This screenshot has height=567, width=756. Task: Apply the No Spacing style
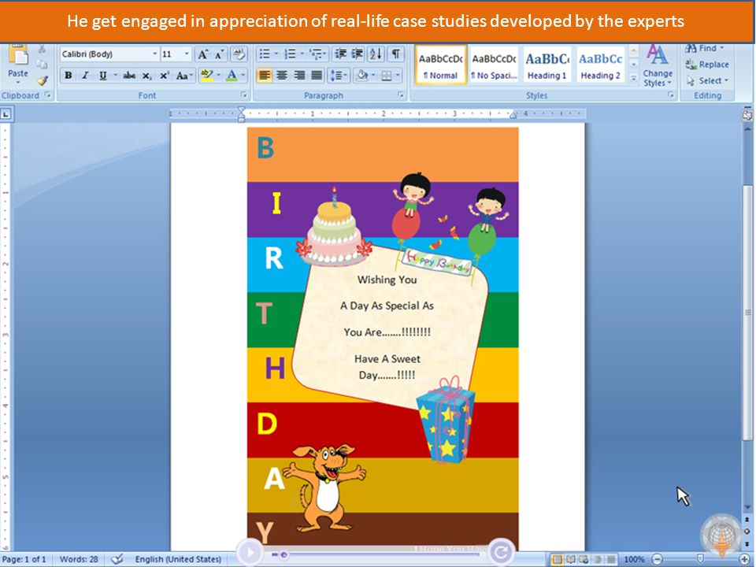click(x=494, y=65)
